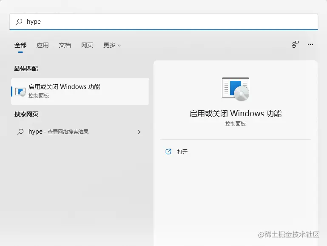Open the account/feedback people icon
This screenshot has height=246, width=327.
point(295,44)
